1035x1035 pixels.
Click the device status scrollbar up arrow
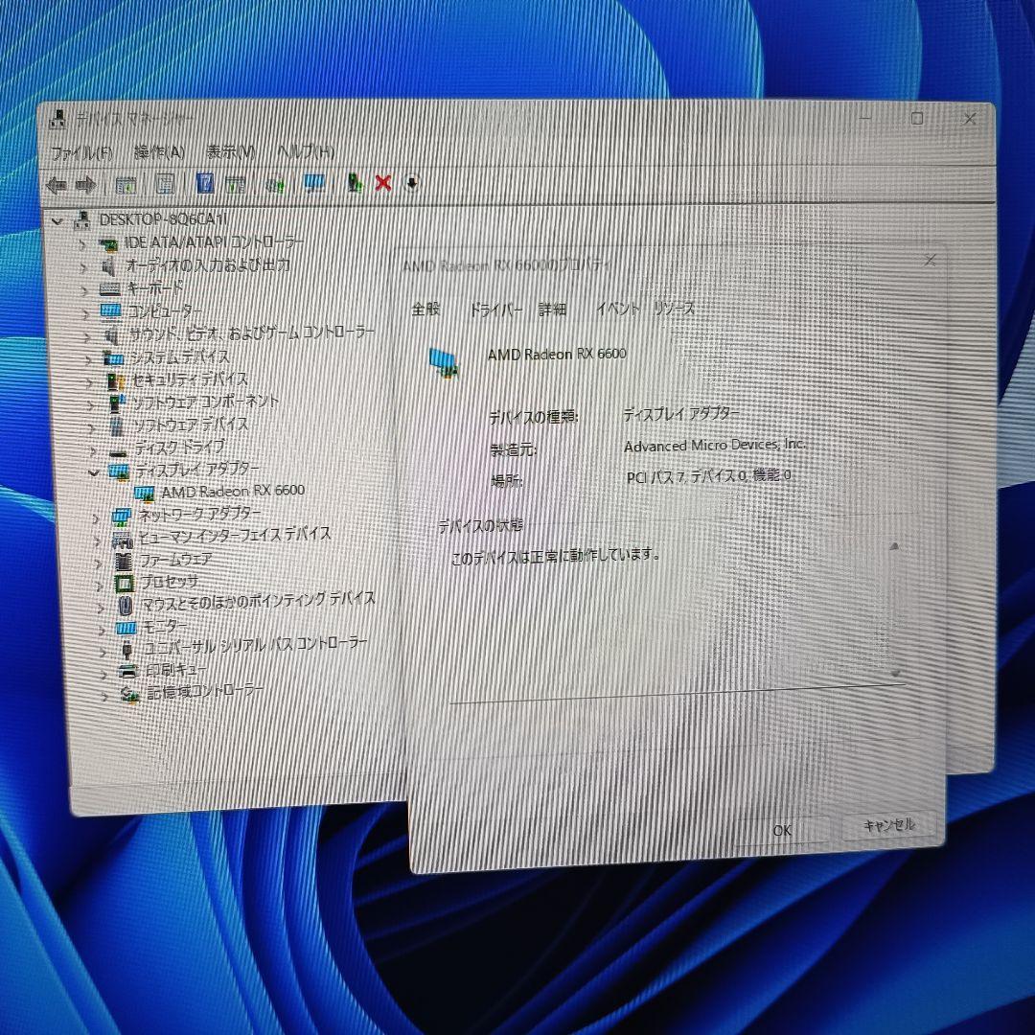click(895, 547)
